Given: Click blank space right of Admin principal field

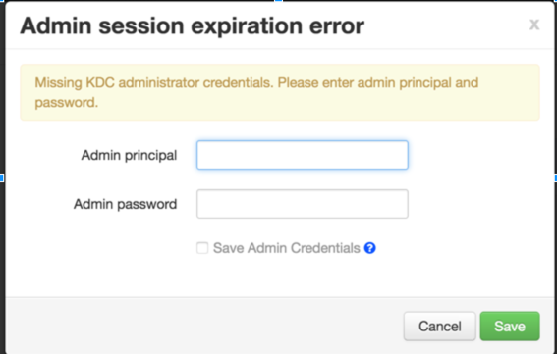Looking at the screenshot, I should pyautogui.click(x=479, y=155).
